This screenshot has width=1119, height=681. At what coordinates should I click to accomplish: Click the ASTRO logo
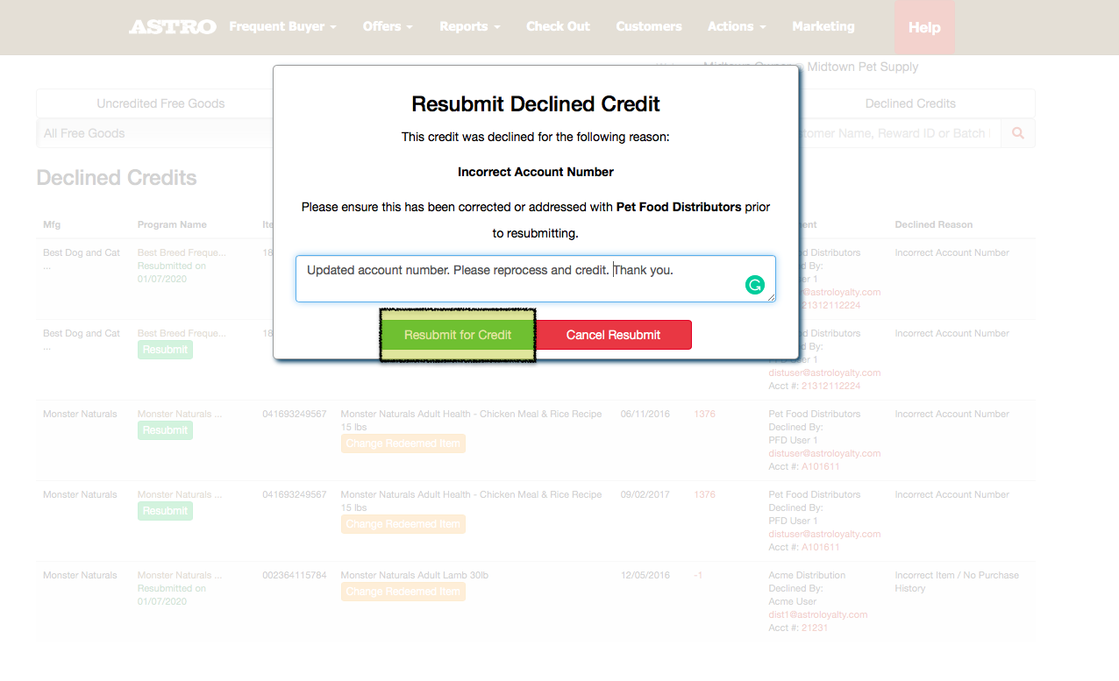[172, 27]
